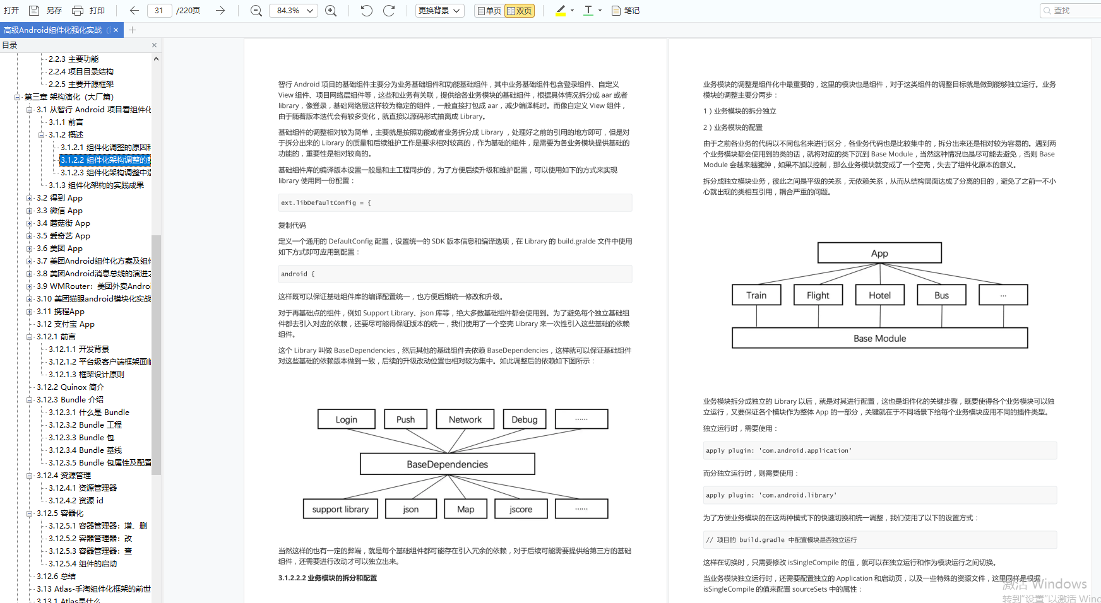Expand the 3.5 爱奇艺 App node

coord(29,236)
